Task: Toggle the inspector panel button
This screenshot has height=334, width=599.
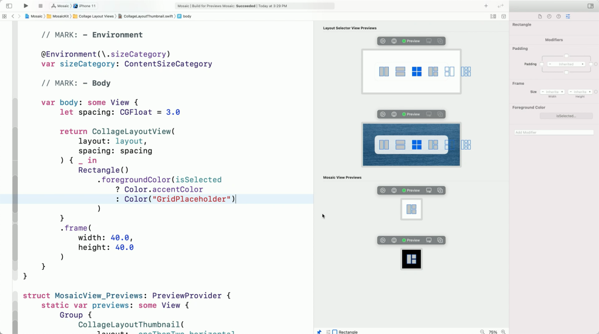Action: pyautogui.click(x=591, y=6)
